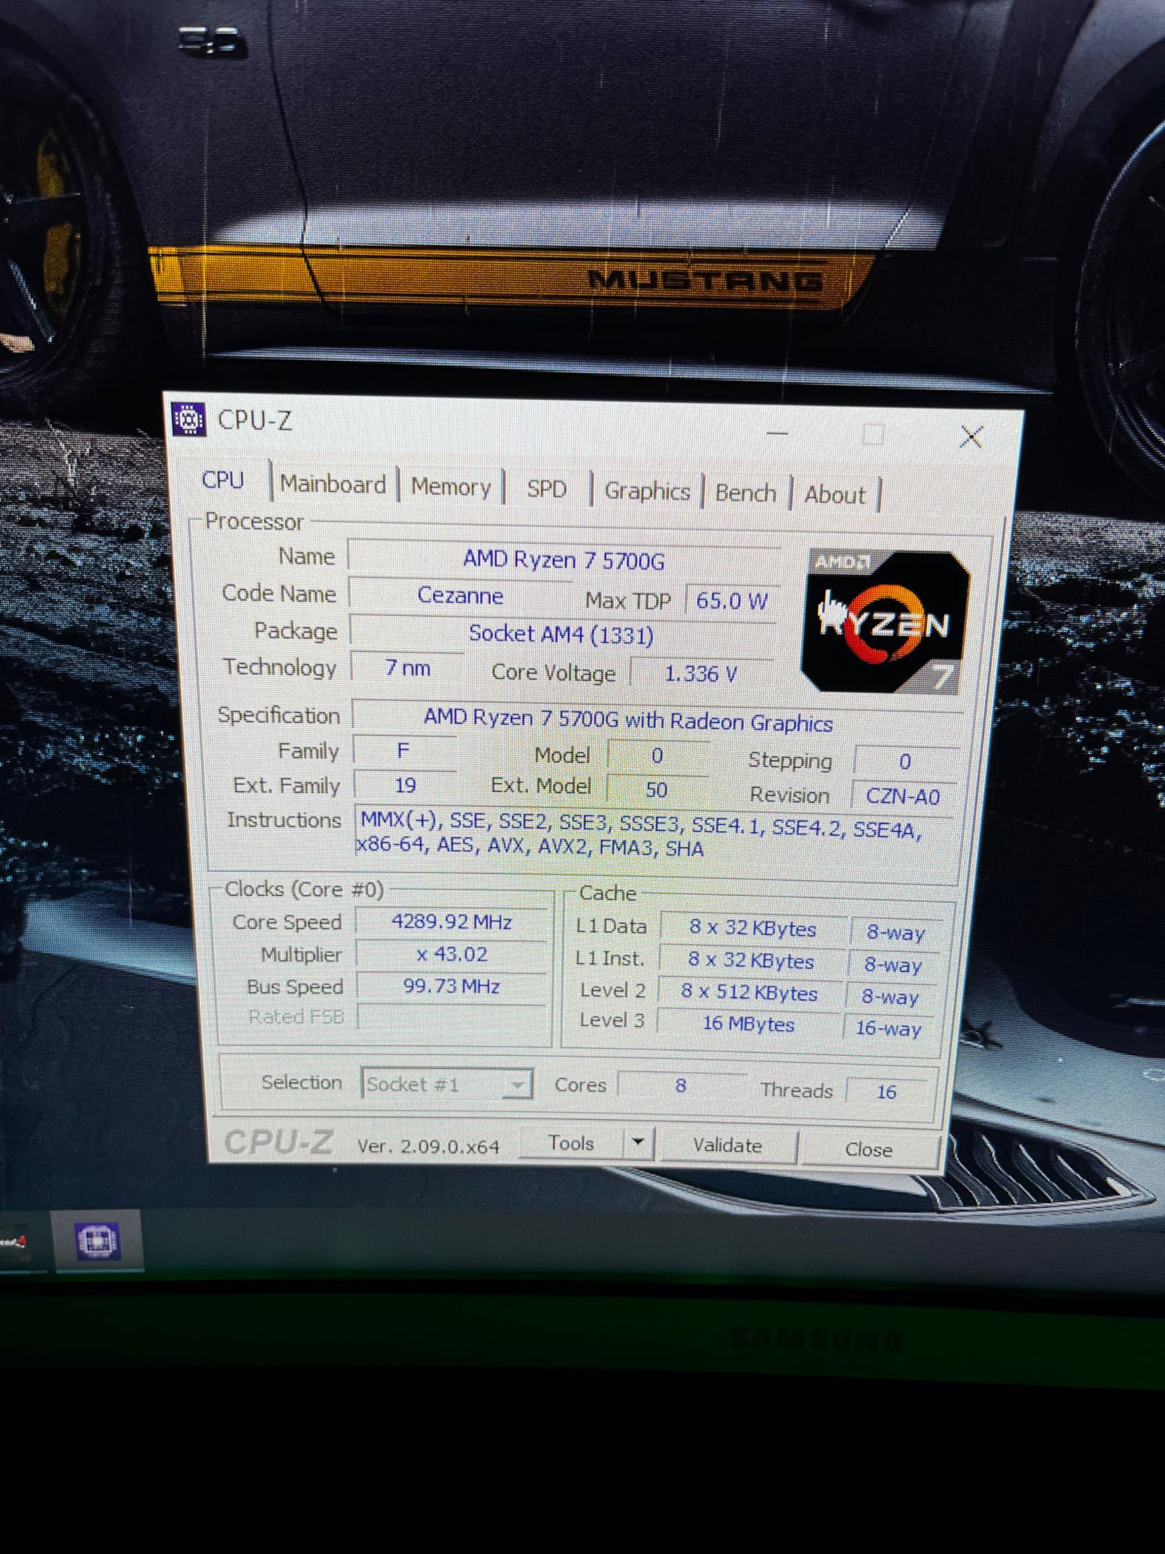Click the Tools button
Screen dimensions: 1165x1554
click(x=571, y=1143)
